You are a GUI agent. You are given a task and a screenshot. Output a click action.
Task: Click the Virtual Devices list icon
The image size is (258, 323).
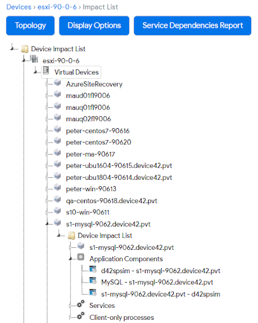click(46, 71)
